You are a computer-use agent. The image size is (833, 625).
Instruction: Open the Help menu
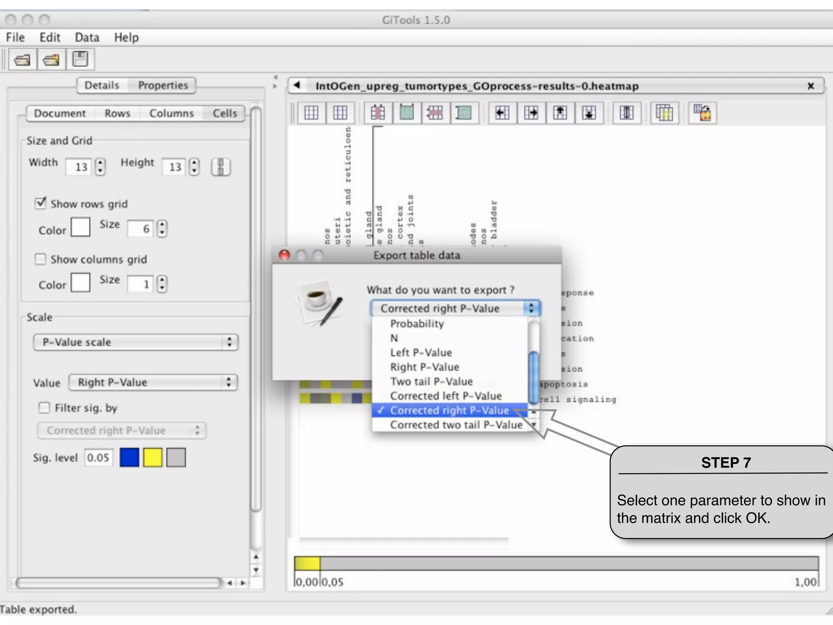(126, 37)
